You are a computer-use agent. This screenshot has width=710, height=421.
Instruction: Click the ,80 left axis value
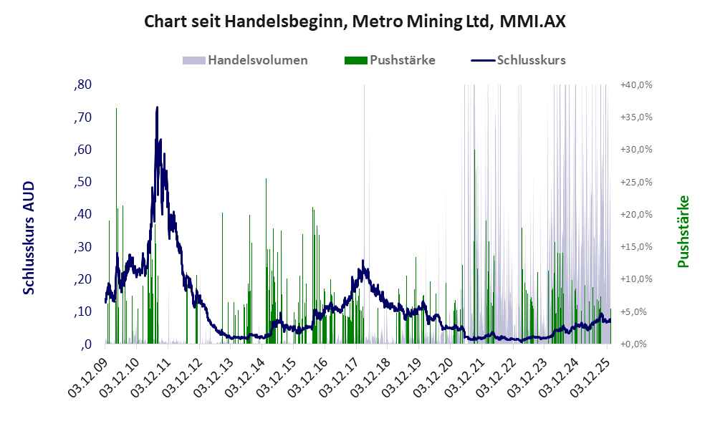click(83, 84)
